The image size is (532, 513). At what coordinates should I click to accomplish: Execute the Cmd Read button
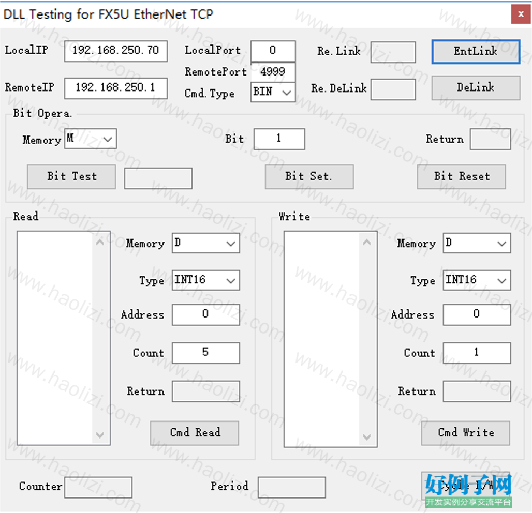tap(195, 433)
